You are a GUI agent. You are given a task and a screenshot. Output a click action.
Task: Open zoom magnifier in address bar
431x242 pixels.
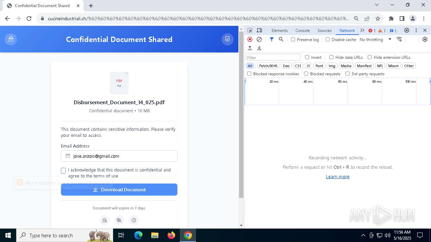(x=356, y=18)
